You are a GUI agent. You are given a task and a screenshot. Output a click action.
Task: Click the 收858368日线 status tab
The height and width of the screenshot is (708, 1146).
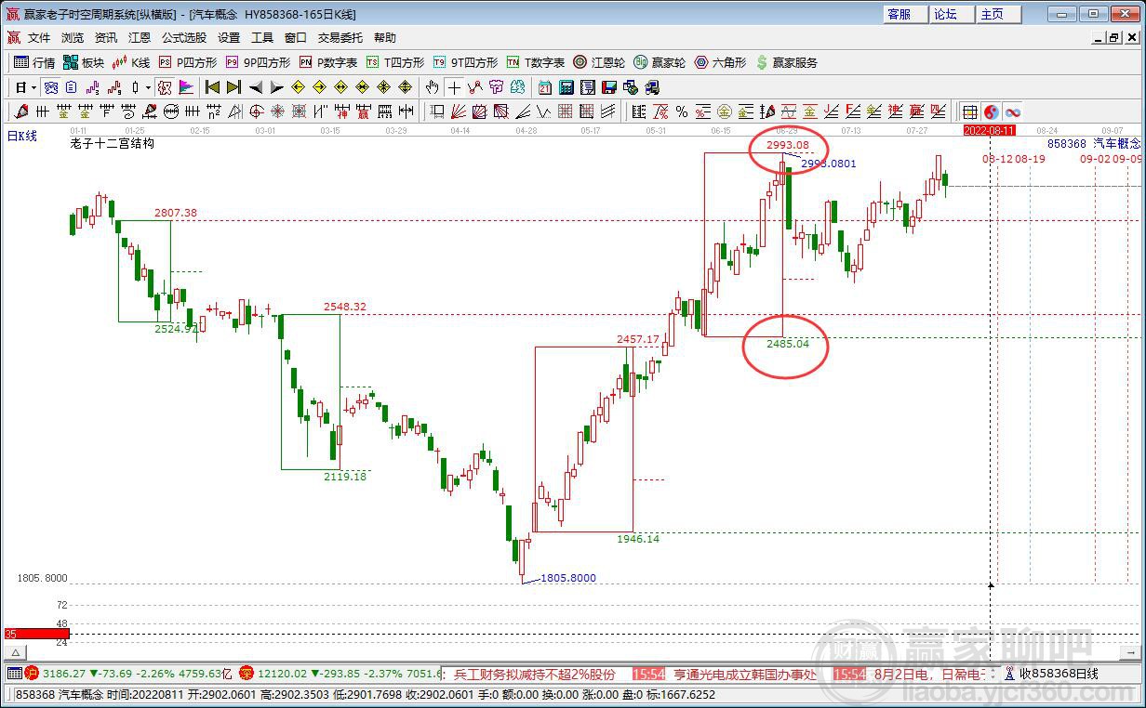click(1059, 674)
